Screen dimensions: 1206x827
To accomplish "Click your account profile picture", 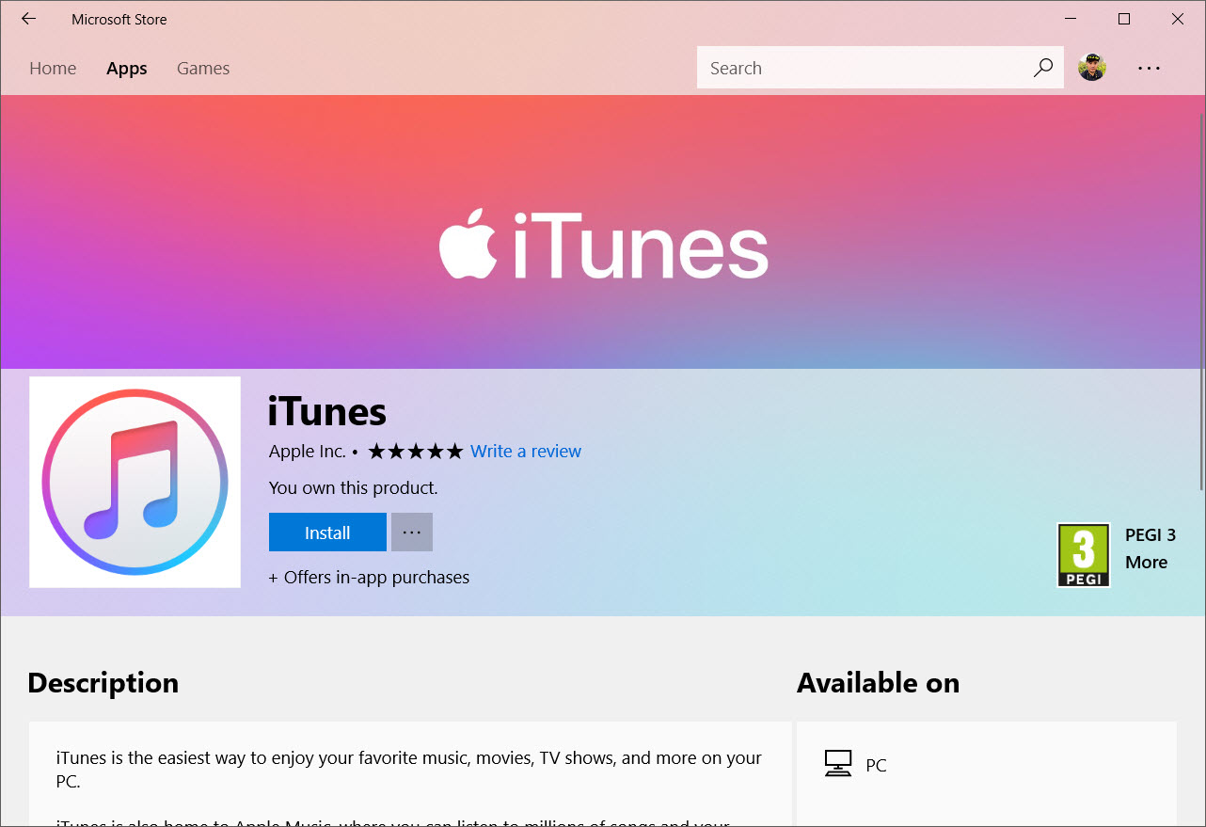I will click(x=1091, y=67).
